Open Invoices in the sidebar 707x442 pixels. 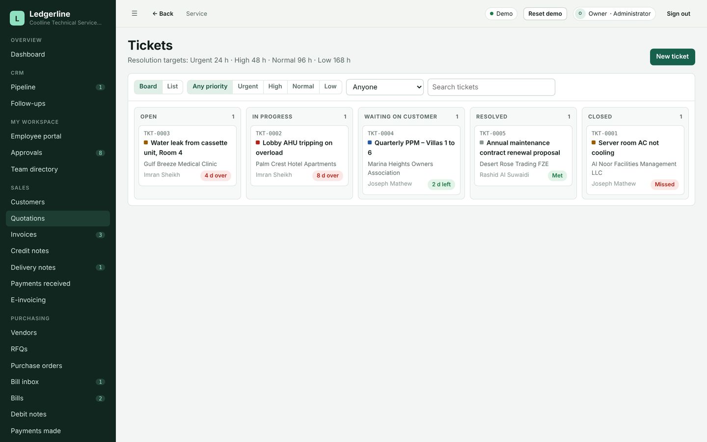[58, 235]
